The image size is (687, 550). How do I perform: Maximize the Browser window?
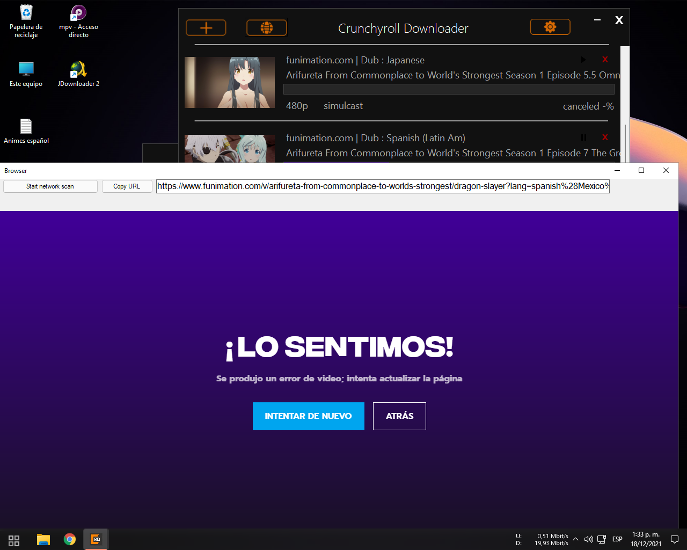641,170
